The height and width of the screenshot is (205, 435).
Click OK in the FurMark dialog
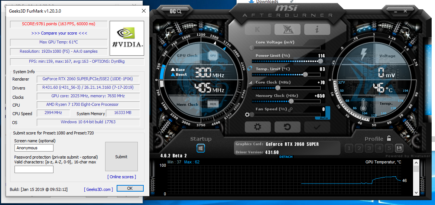point(130,188)
